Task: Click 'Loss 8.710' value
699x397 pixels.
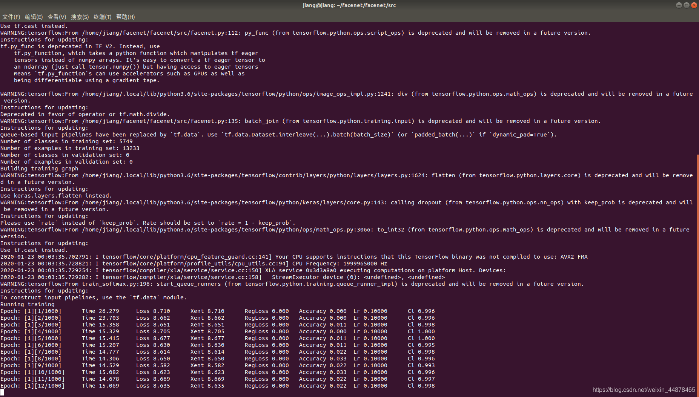Action: (x=153, y=311)
